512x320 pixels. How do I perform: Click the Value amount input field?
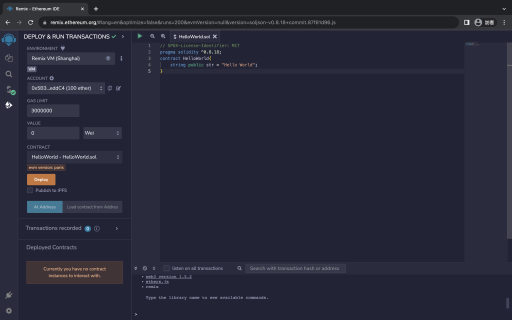pos(53,133)
